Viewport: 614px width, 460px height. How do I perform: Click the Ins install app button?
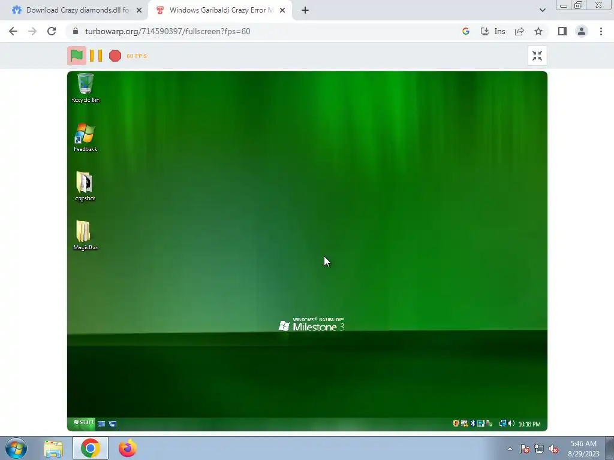(x=493, y=31)
